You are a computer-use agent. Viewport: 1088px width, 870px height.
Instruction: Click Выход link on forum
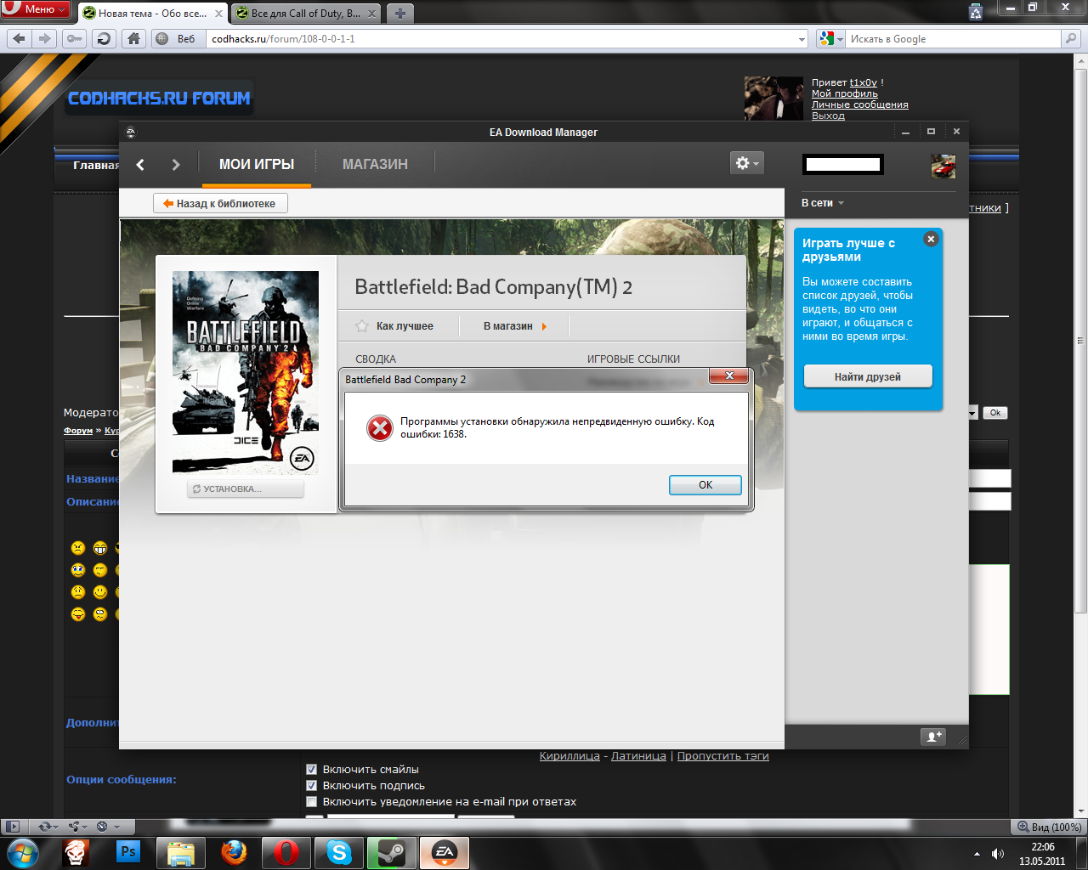tap(828, 116)
